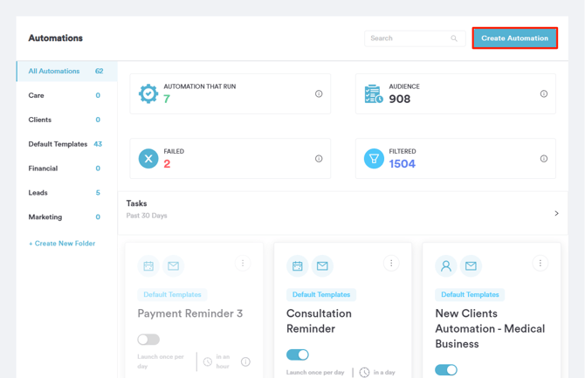Open New Clients Automation - Medical Business
Image resolution: width=585 pixels, height=378 pixels.
coord(490,328)
